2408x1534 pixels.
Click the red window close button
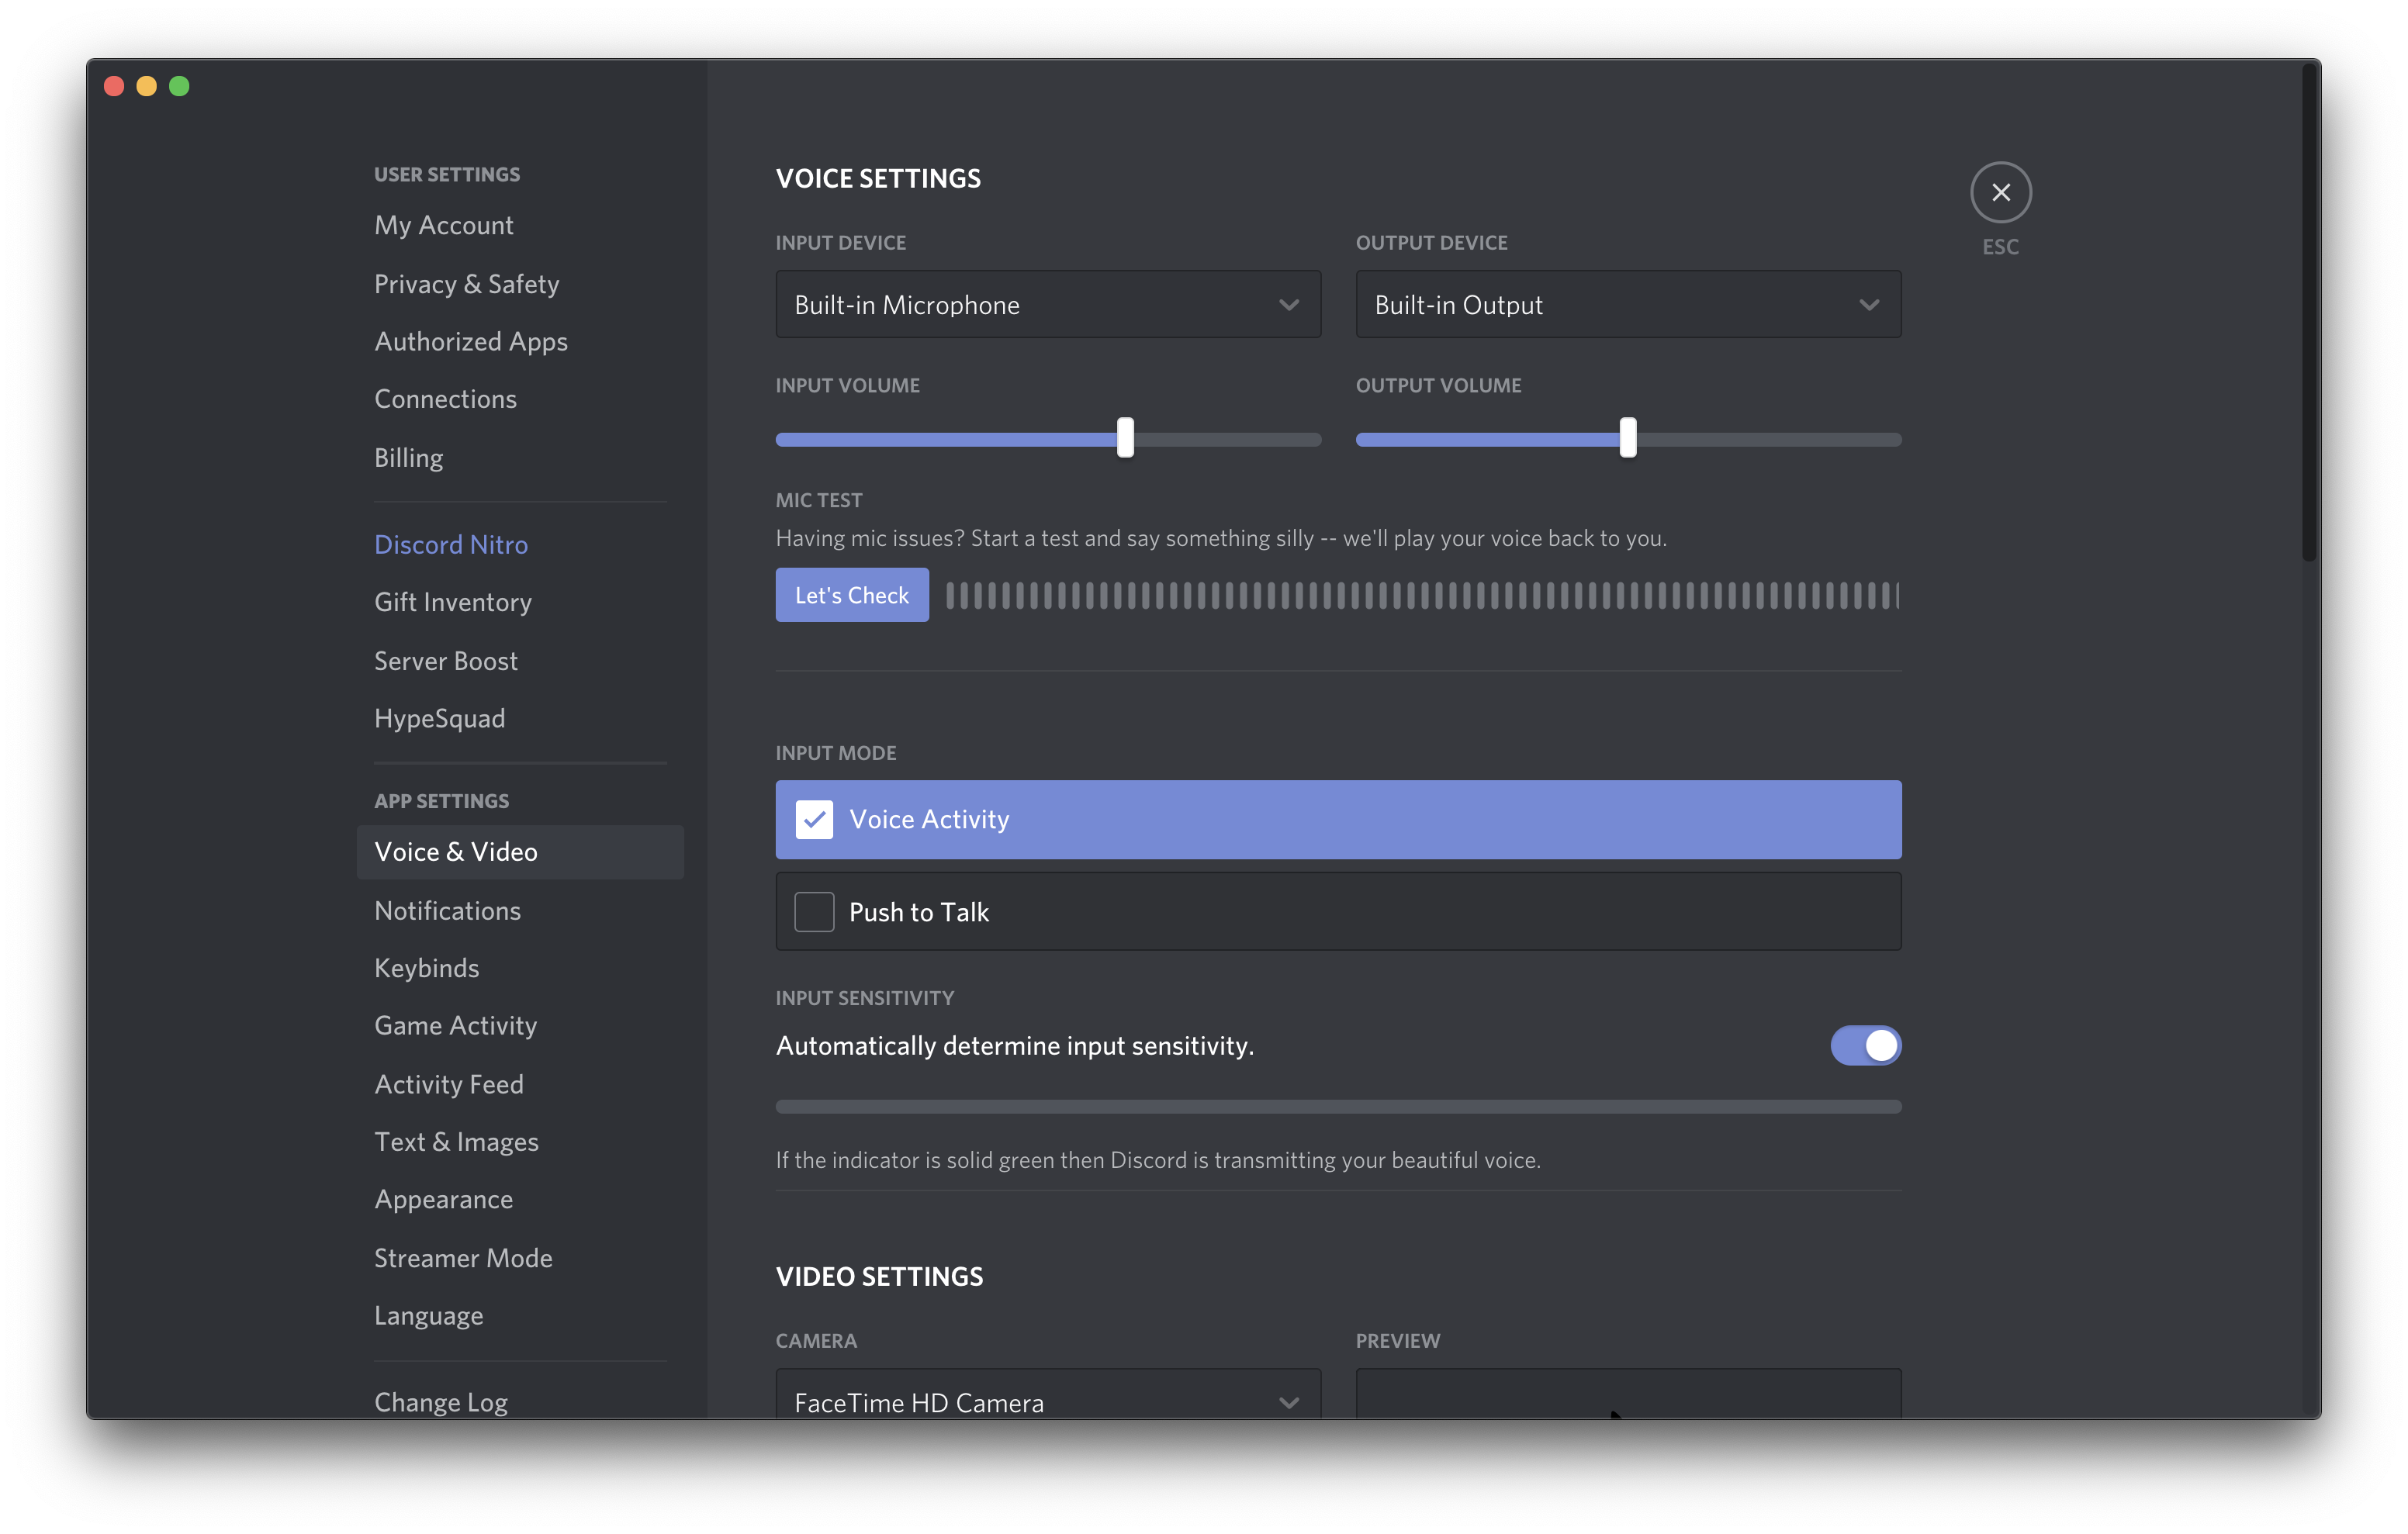point(114,86)
